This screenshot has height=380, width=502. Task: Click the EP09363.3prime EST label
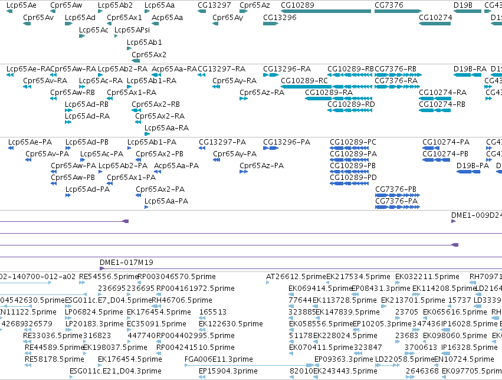(x=344, y=359)
